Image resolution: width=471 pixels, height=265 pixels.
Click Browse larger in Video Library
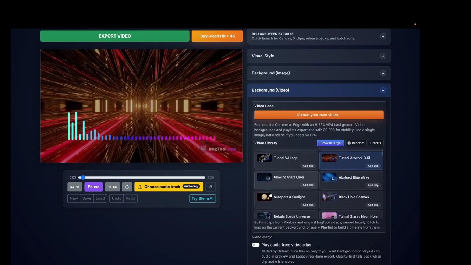coord(330,143)
